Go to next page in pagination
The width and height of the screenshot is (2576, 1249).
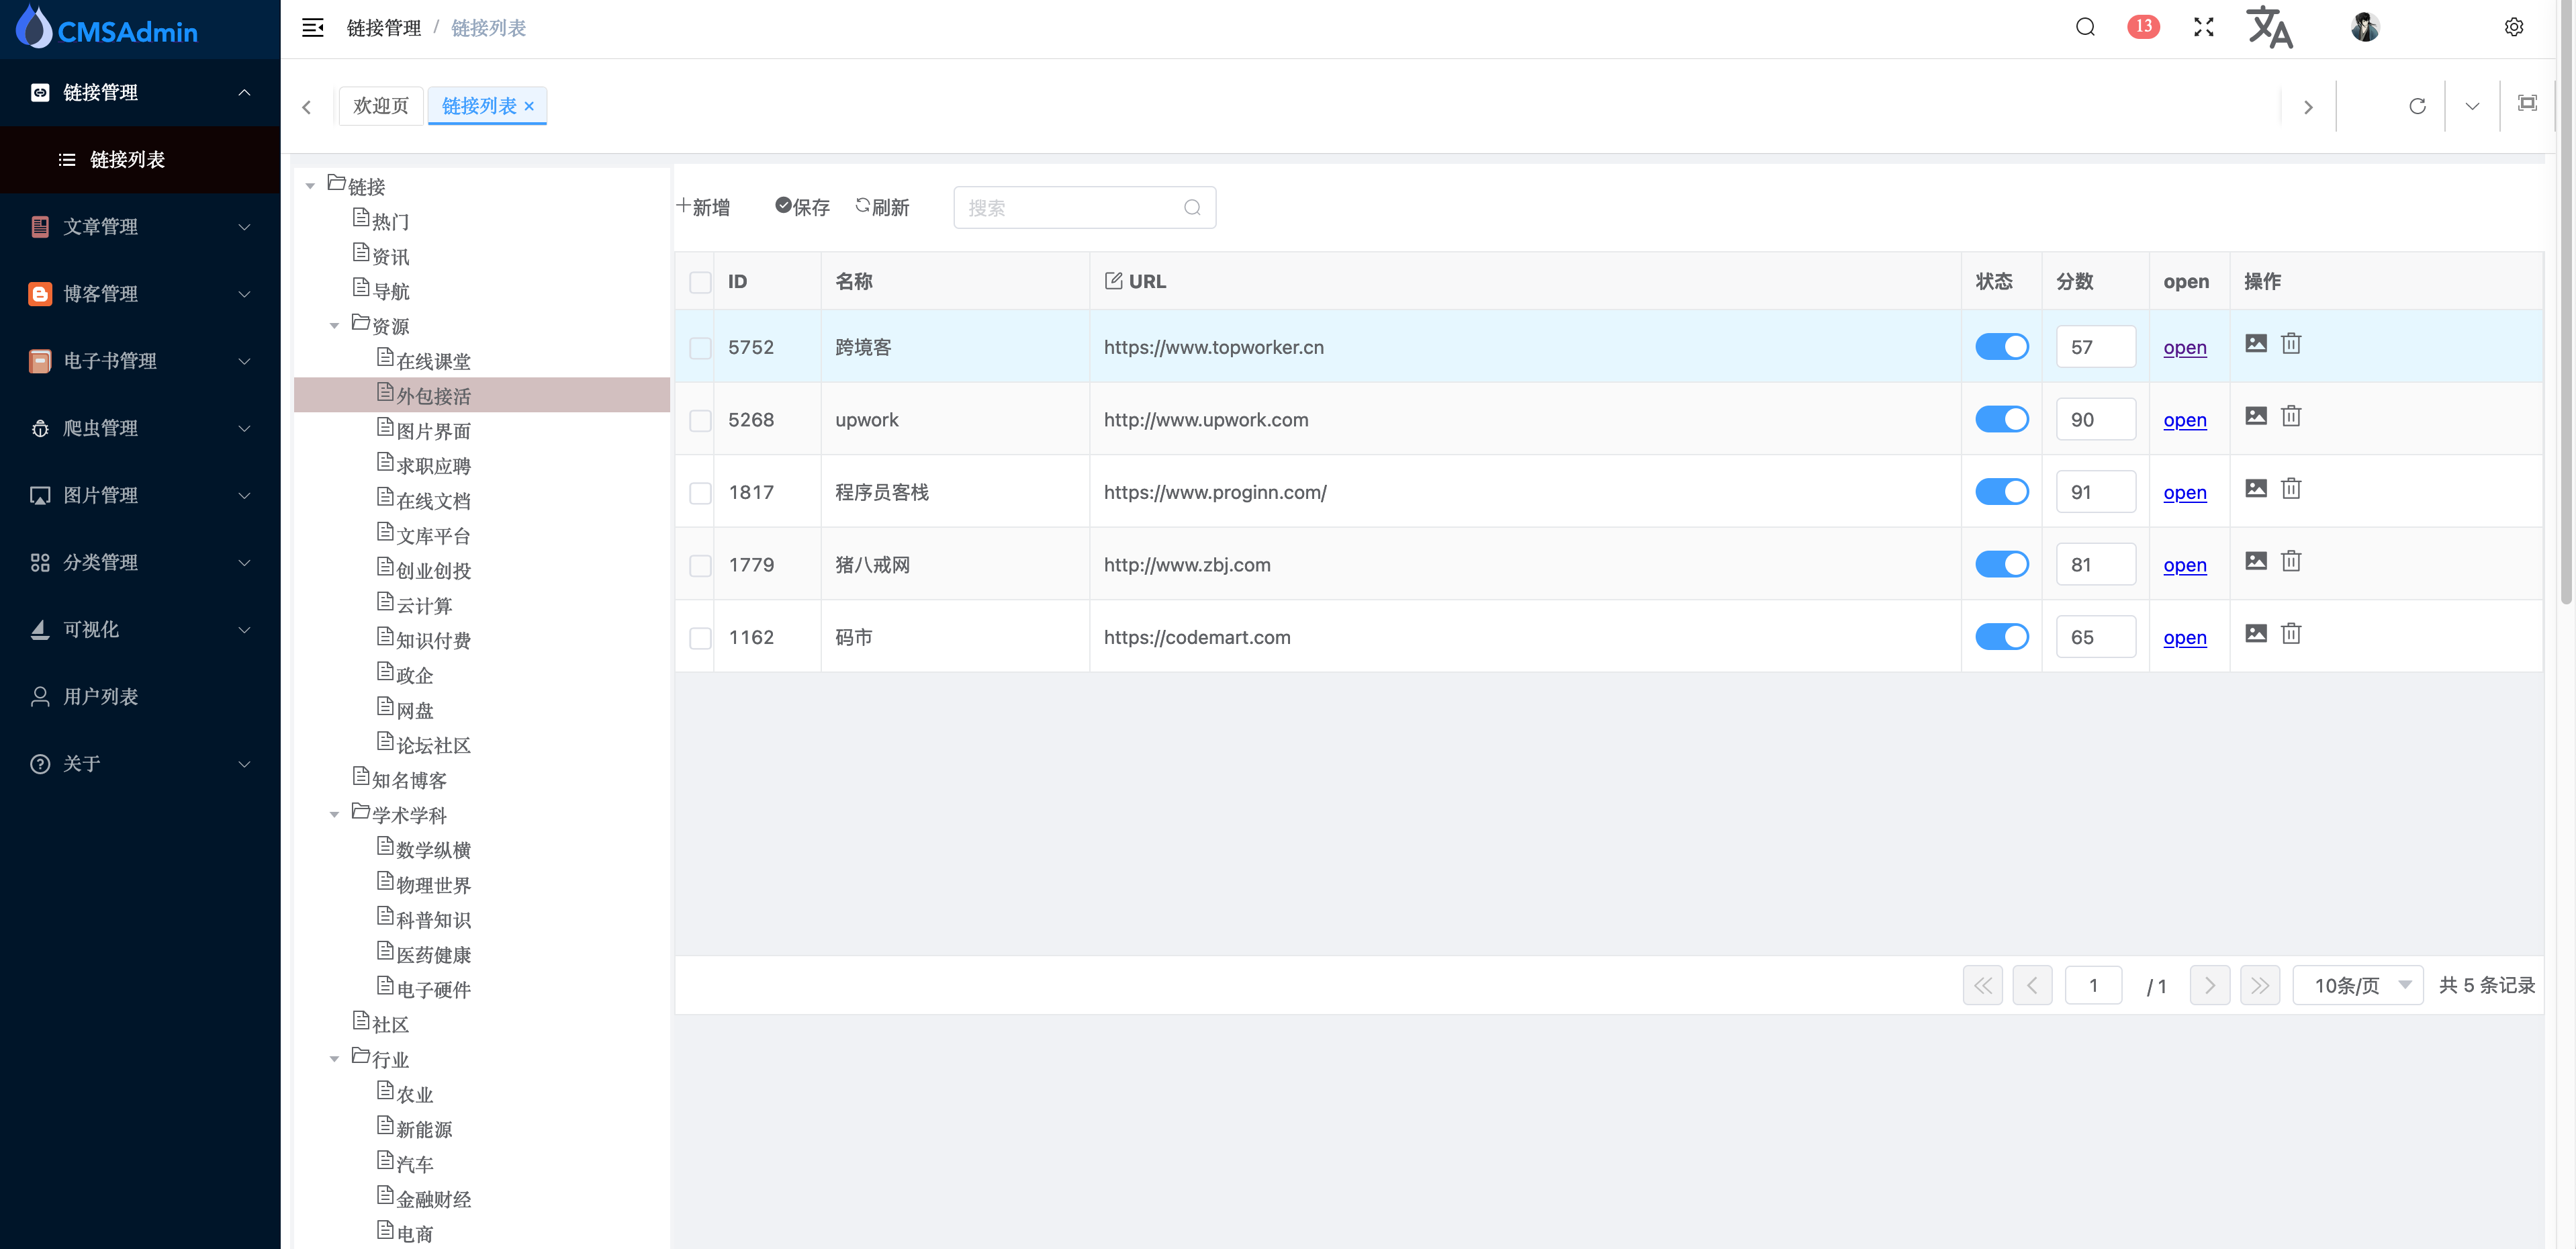2209,986
